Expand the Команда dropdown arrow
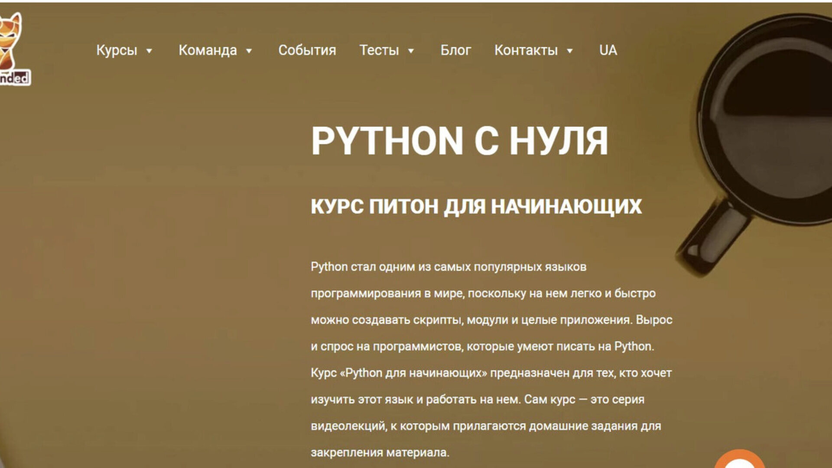This screenshot has width=832, height=468. pos(249,51)
